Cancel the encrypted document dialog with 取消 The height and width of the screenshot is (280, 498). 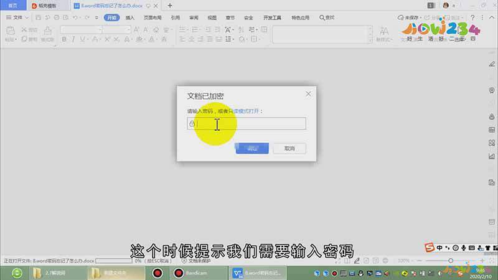click(x=289, y=148)
